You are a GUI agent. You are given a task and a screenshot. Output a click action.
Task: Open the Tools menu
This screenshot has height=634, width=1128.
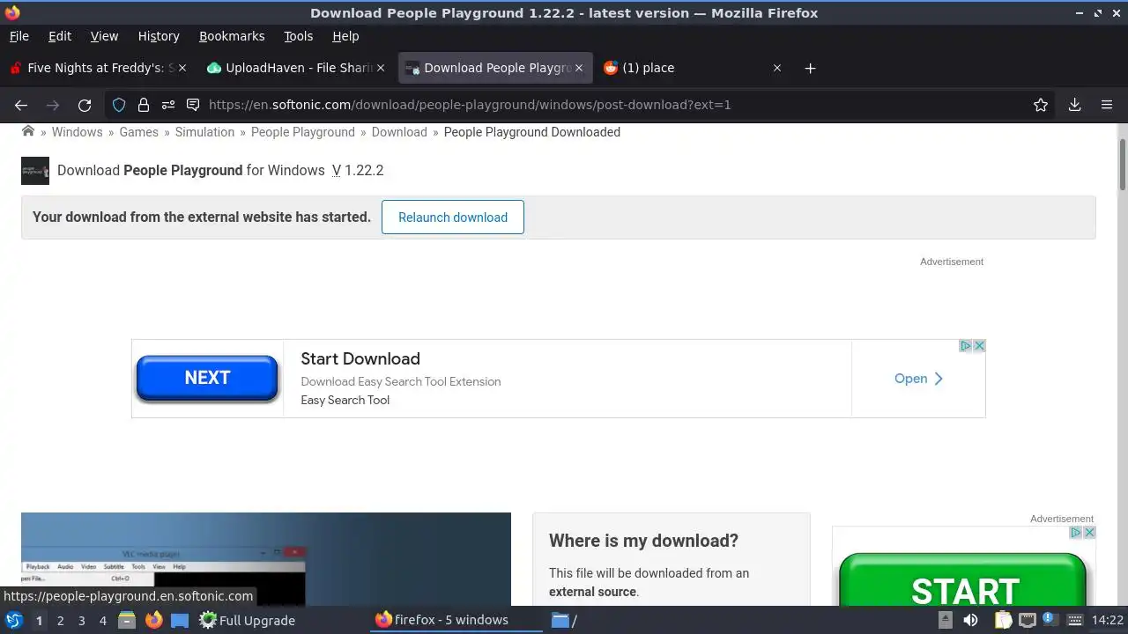(299, 36)
